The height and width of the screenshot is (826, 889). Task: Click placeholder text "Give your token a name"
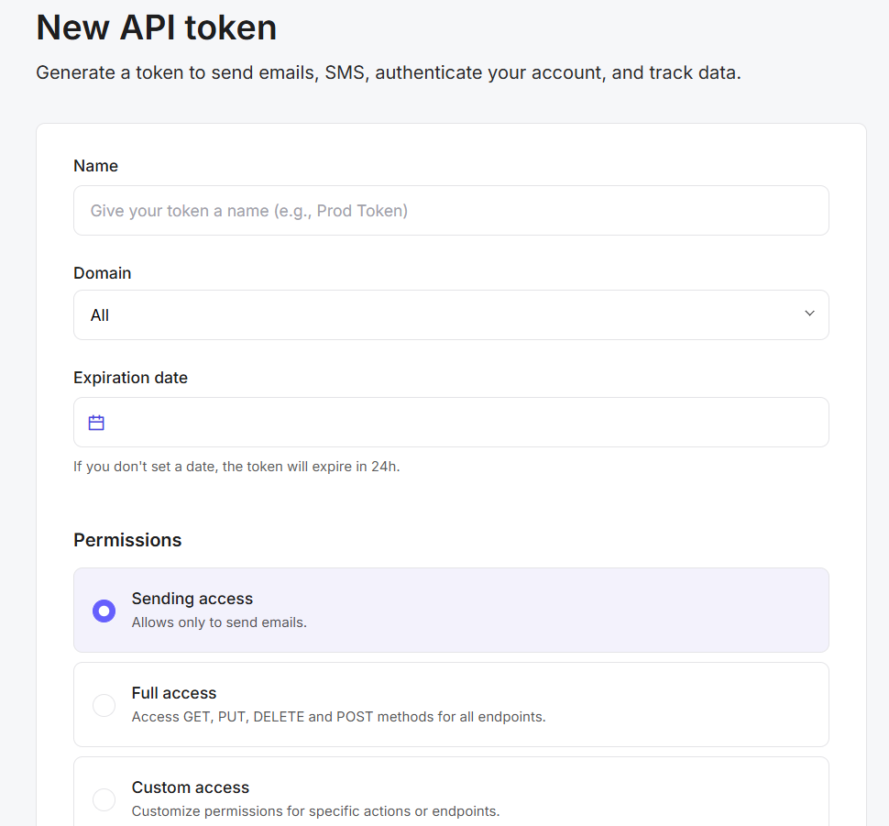(x=247, y=210)
